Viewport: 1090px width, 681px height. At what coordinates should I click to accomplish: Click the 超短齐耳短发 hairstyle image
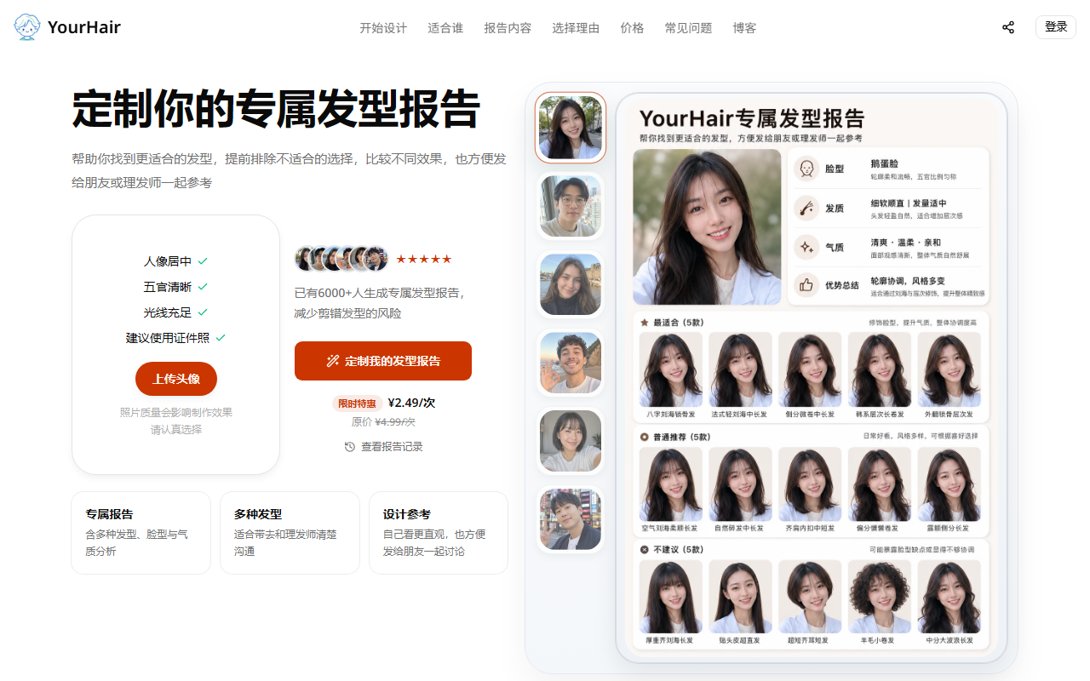(810, 597)
